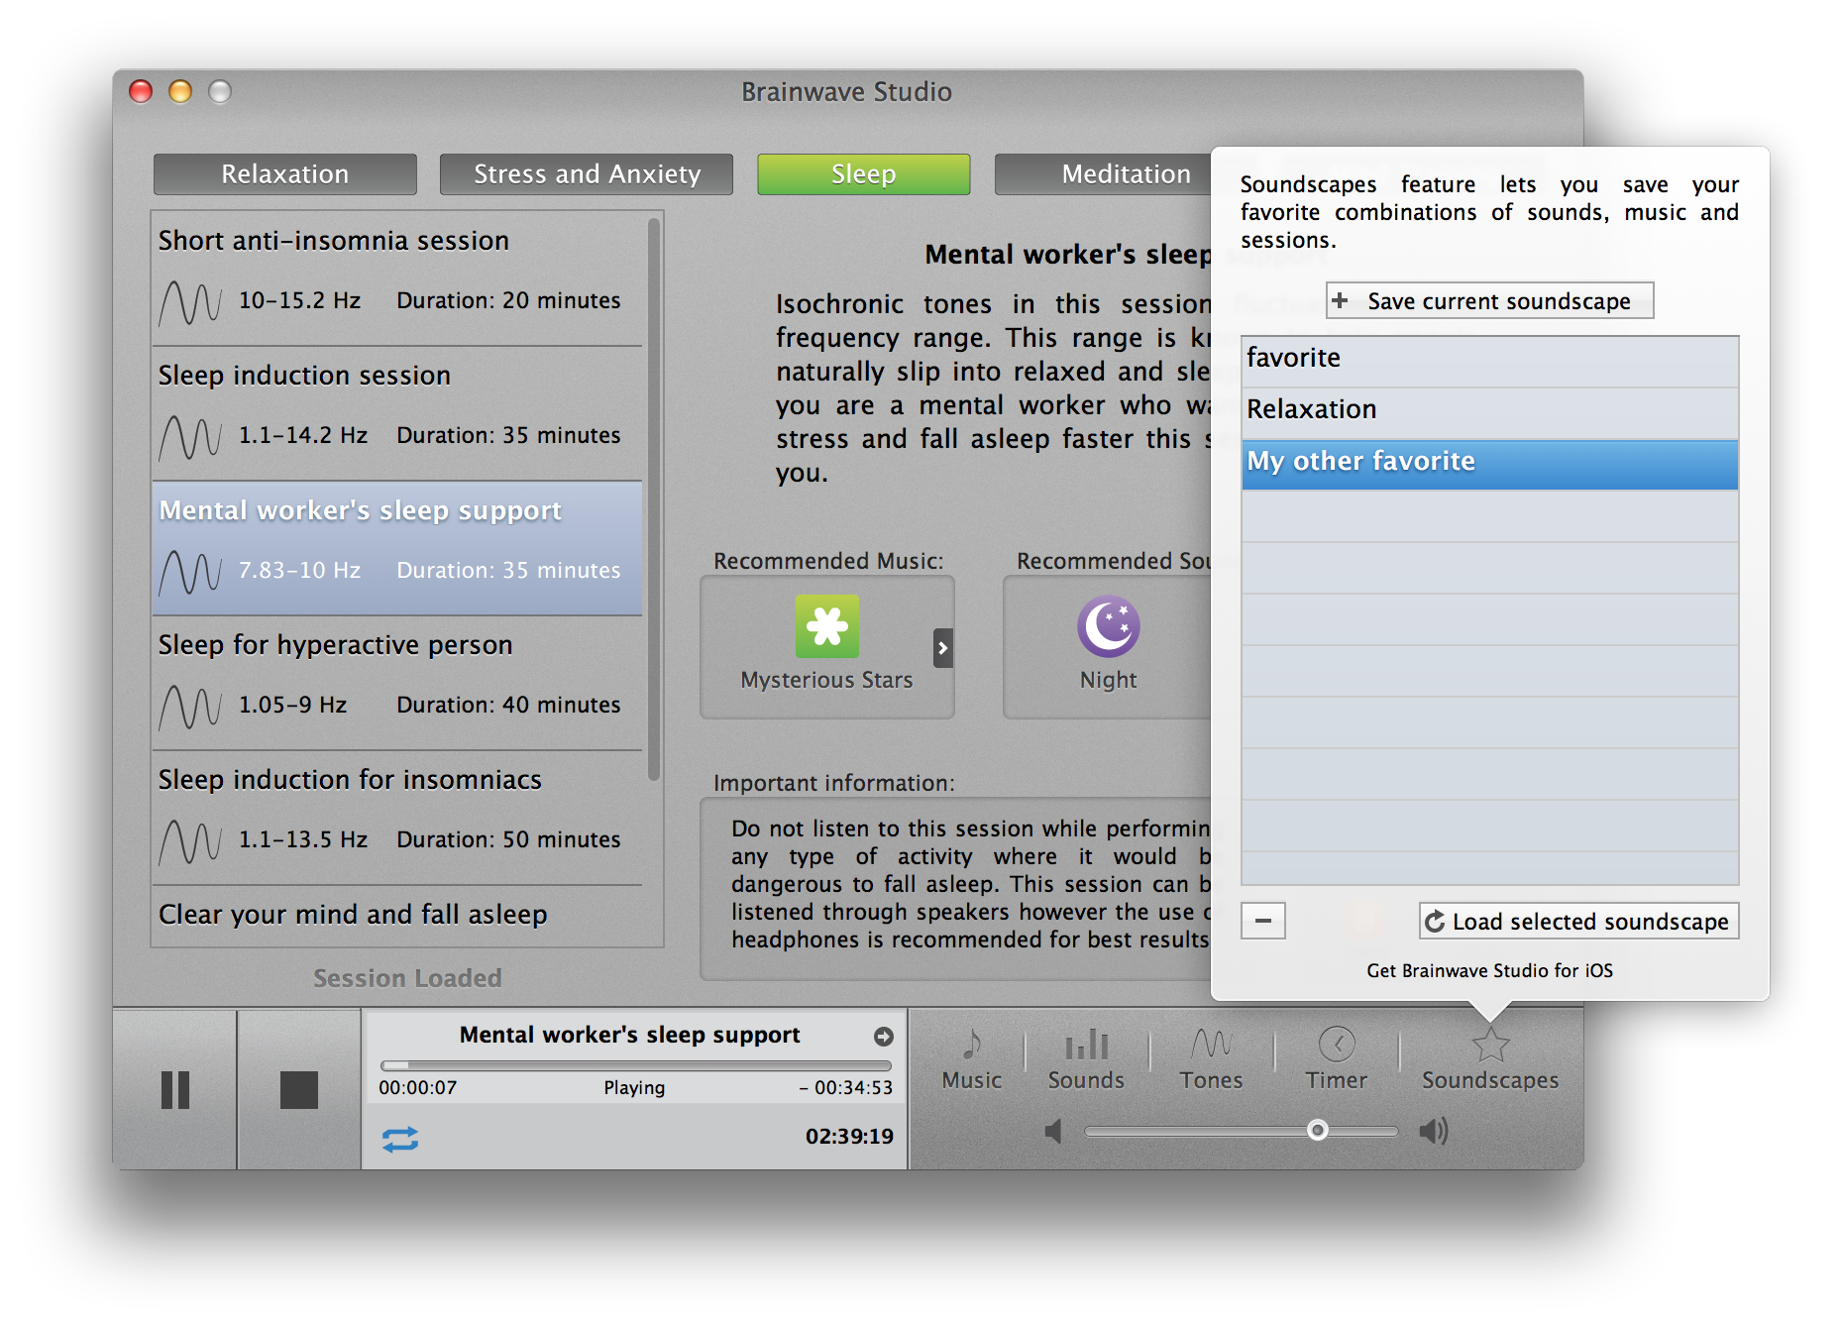Click the wave icon beside 1.1–14.2 Hz
The image size is (1843, 1326).
189,437
